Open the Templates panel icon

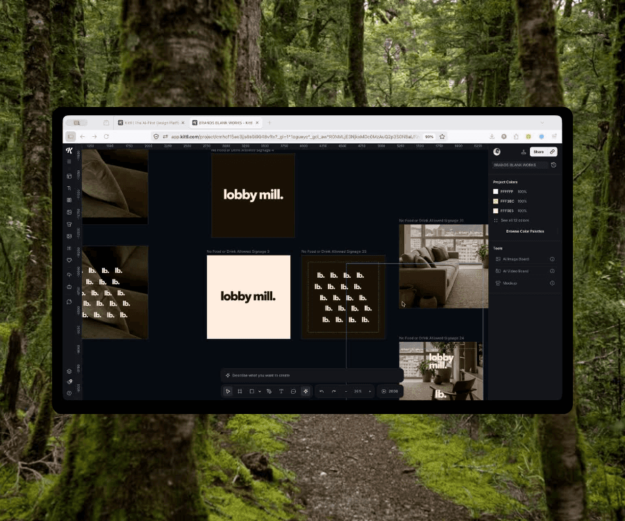(69, 176)
